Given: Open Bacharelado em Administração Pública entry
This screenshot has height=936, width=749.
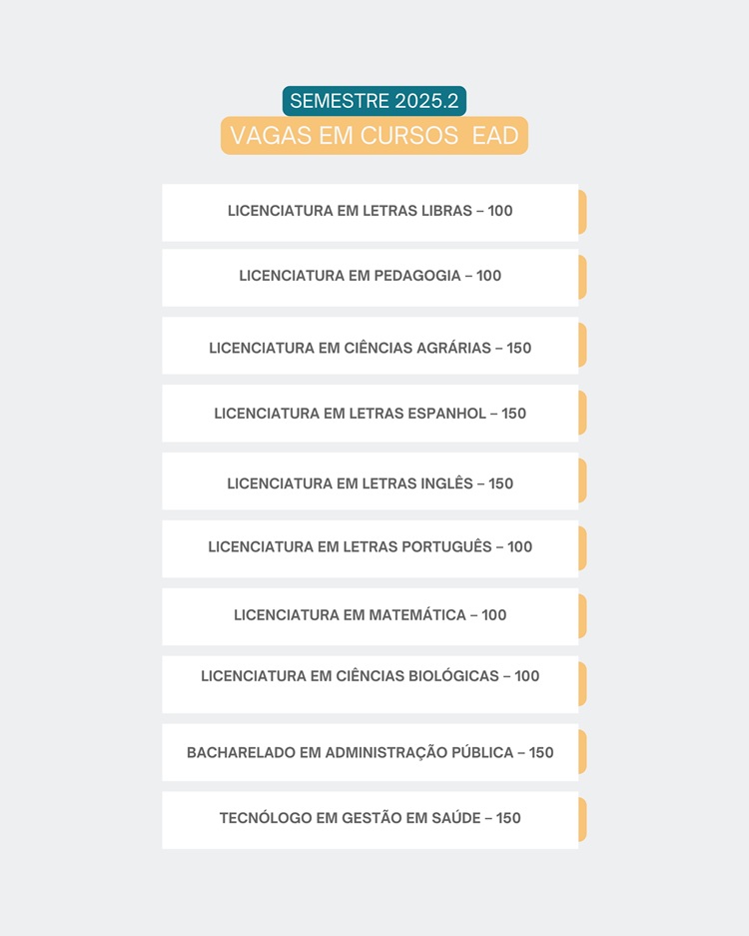Looking at the screenshot, I should pyautogui.click(x=370, y=752).
